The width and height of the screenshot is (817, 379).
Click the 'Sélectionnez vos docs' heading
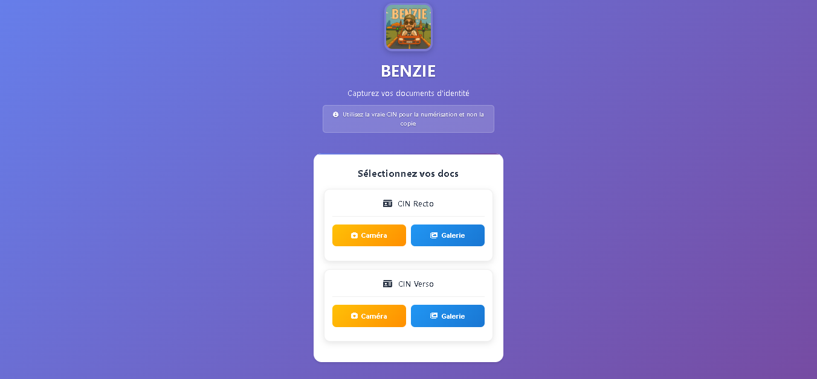click(x=408, y=174)
